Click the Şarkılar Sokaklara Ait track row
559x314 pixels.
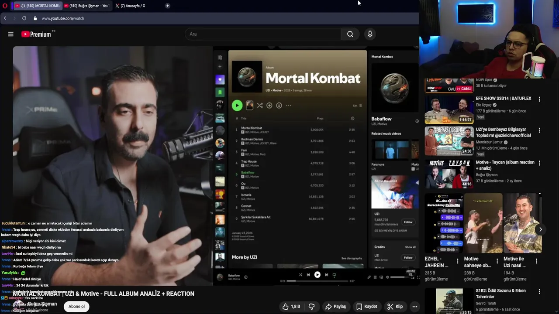(x=298, y=218)
